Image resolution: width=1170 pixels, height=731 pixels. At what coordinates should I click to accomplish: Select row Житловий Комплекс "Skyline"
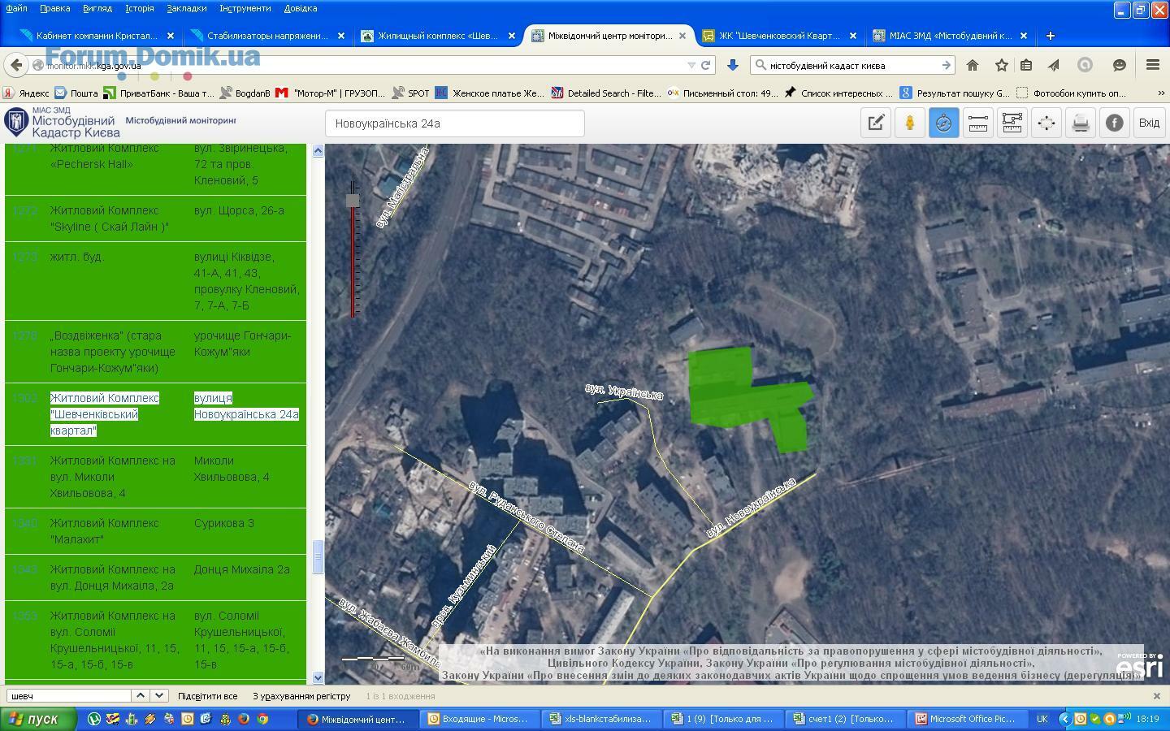pyautogui.click(x=155, y=218)
